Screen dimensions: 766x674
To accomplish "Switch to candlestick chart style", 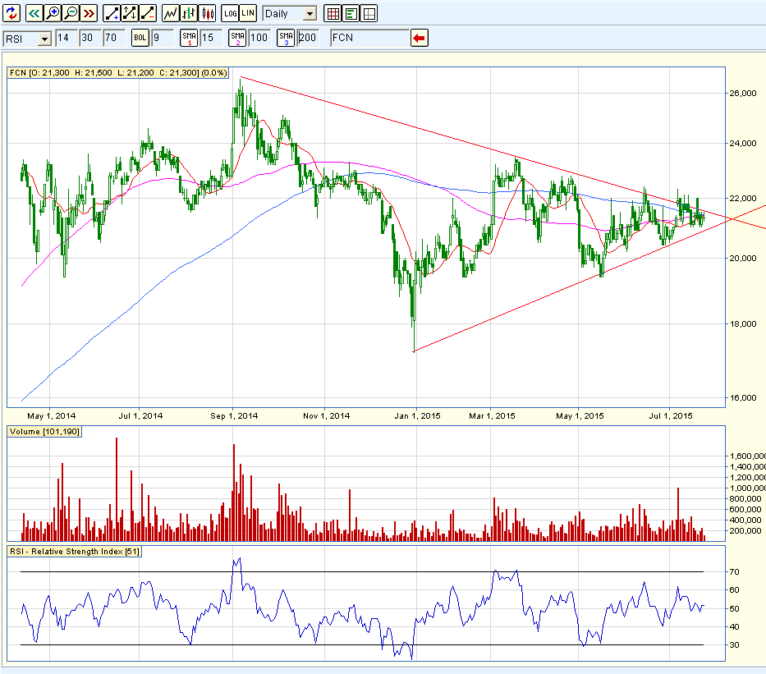I will 207,13.
